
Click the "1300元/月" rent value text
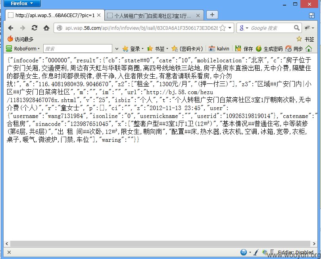(173, 84)
